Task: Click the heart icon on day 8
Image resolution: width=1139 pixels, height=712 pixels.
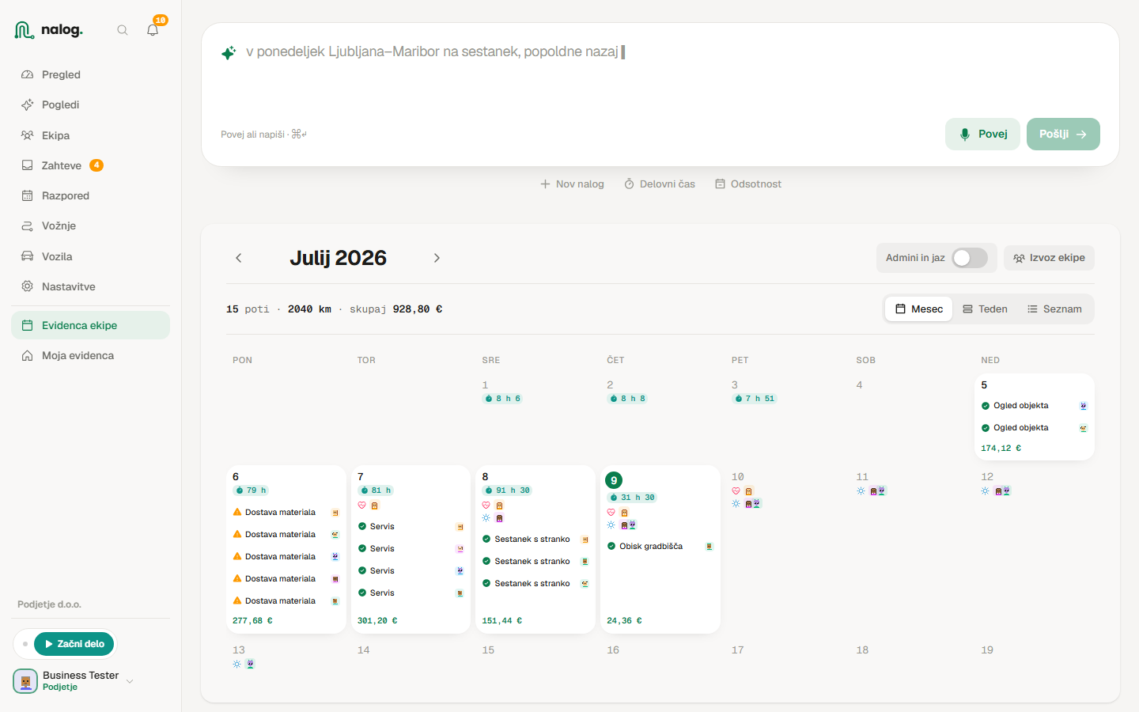Action: pos(486,506)
